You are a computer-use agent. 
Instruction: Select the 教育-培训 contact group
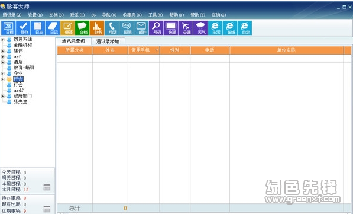(24, 68)
